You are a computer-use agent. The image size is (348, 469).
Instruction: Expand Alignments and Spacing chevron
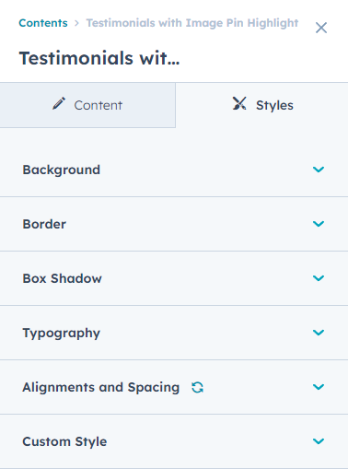click(319, 387)
